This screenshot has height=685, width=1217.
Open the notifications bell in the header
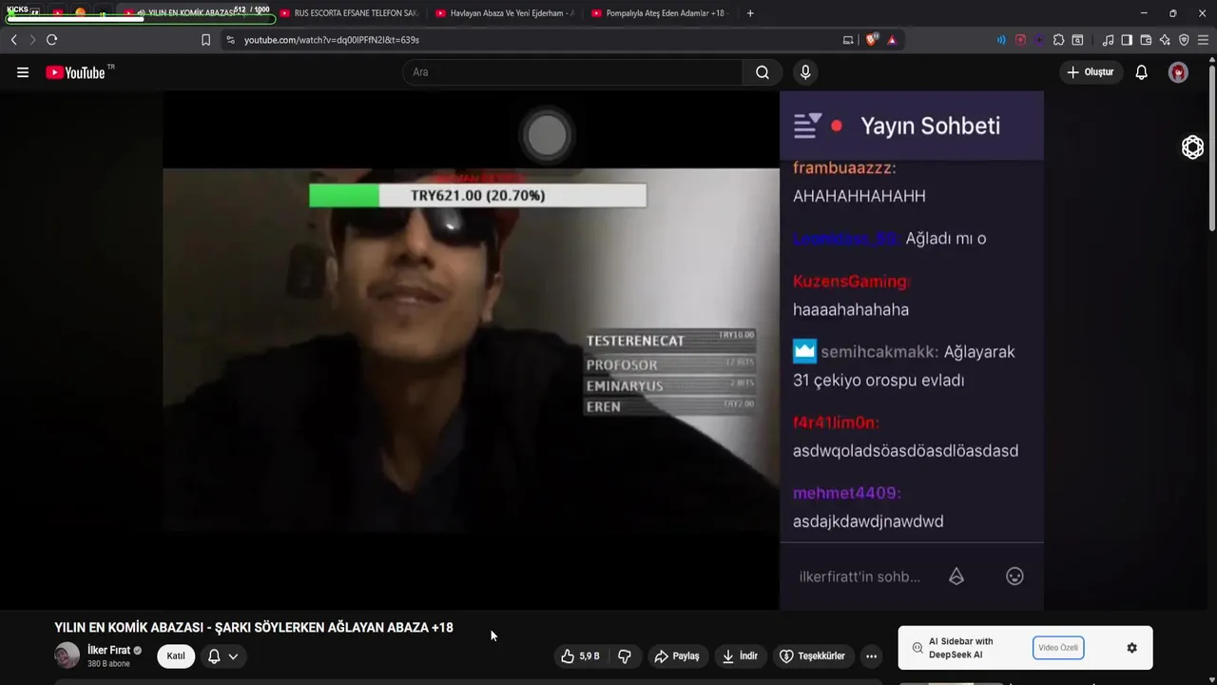click(1142, 72)
